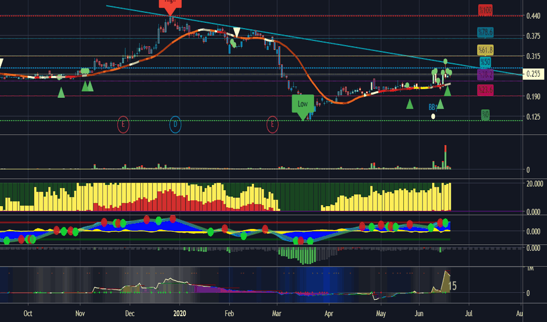Image resolution: width=547 pixels, height=322 pixels.
Task: Click the green up-triangle signal in October
Action: (x=61, y=93)
